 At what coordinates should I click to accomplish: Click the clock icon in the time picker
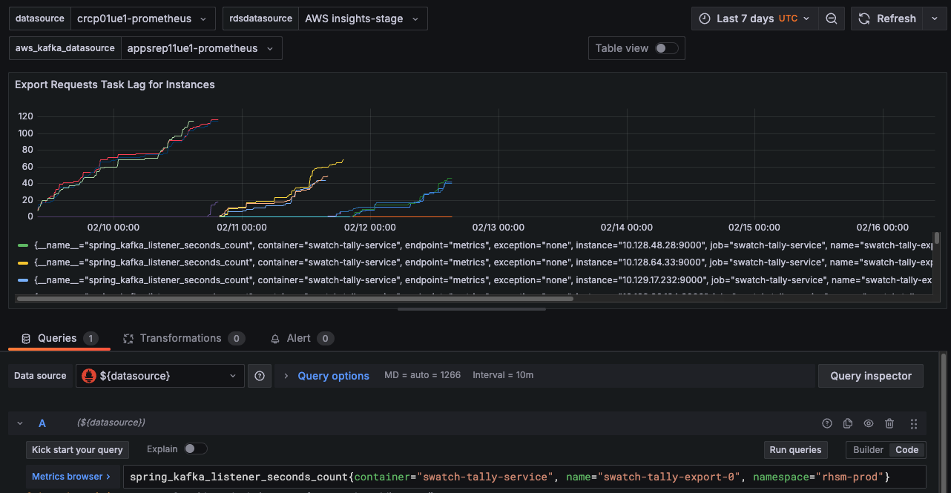click(x=705, y=19)
